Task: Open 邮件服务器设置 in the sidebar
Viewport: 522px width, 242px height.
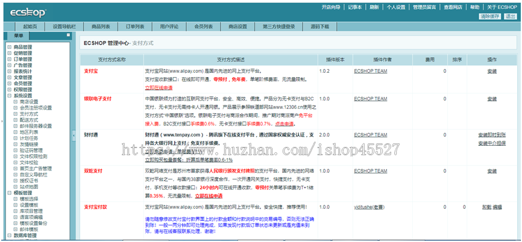Action: pos(36,126)
